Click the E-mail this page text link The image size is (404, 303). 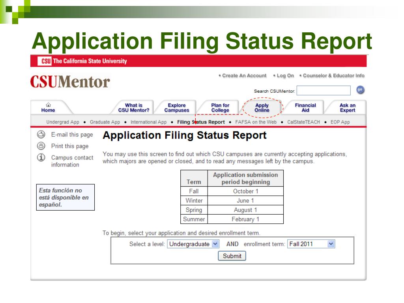(72, 135)
